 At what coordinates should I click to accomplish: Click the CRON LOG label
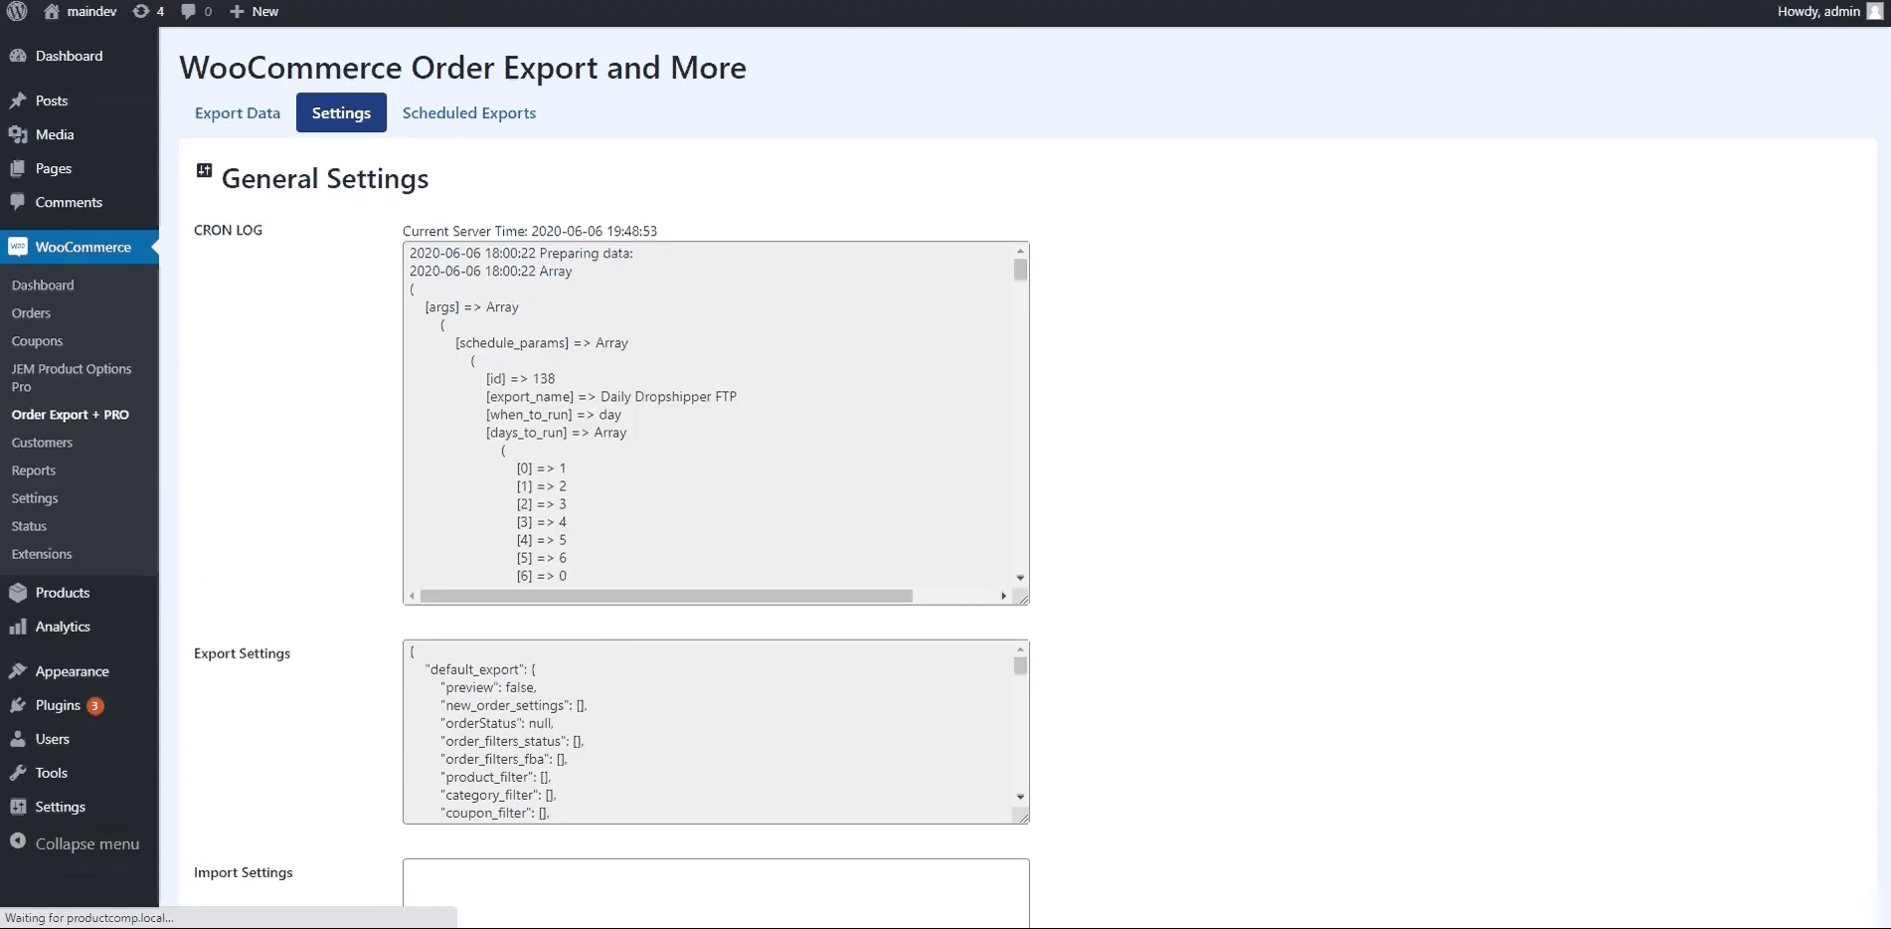[x=229, y=230]
